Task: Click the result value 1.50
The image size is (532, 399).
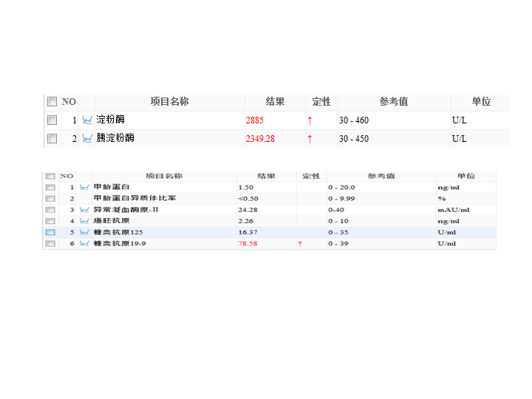Action: coord(246,187)
